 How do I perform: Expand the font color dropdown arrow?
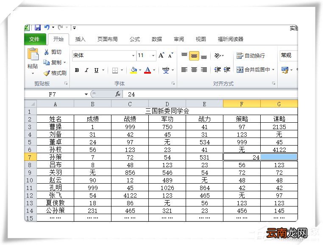154,70
